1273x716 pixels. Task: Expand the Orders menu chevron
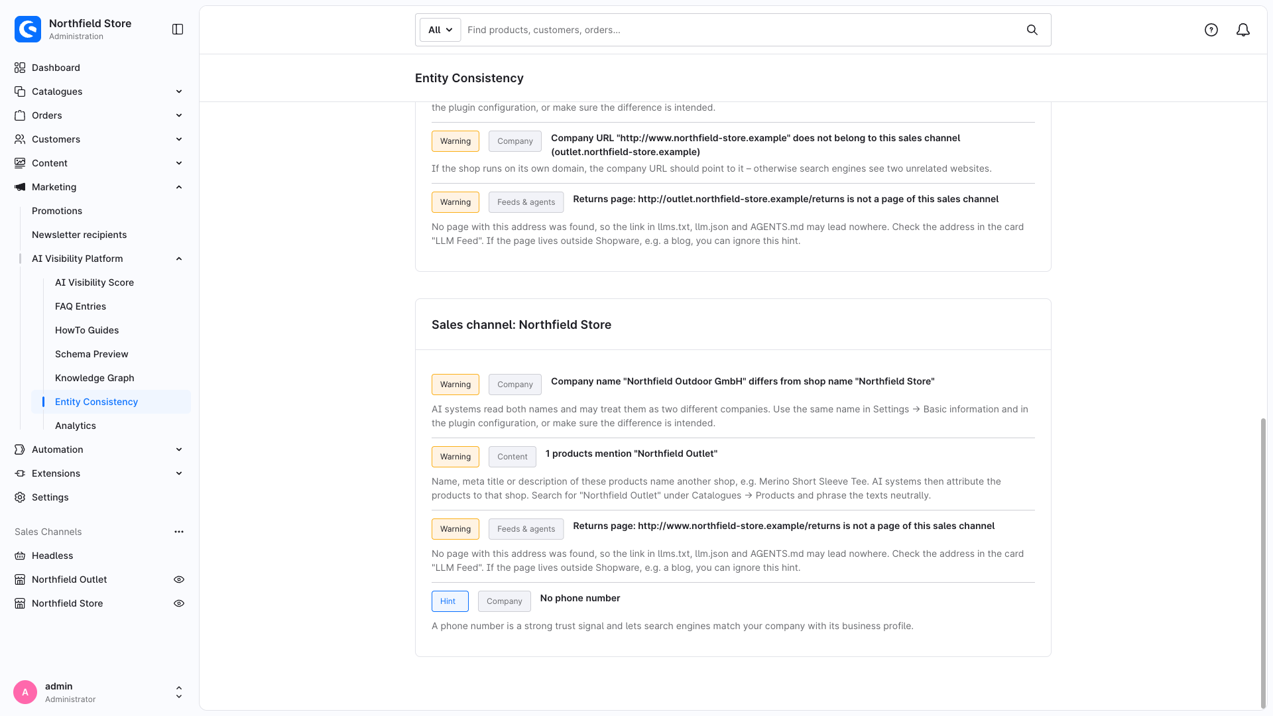tap(179, 115)
